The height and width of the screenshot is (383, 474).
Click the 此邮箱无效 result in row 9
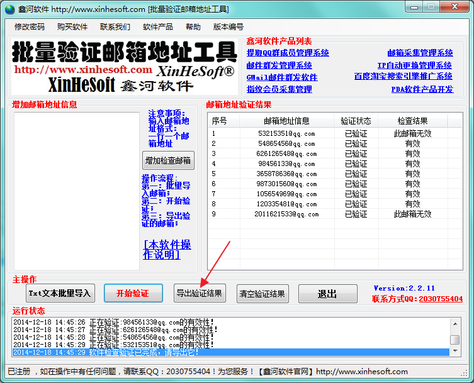pyautogui.click(x=413, y=214)
